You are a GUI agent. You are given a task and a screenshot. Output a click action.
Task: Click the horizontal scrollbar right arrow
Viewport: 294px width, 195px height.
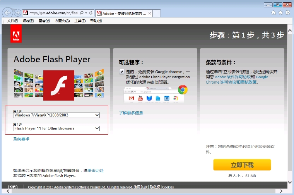(281, 191)
